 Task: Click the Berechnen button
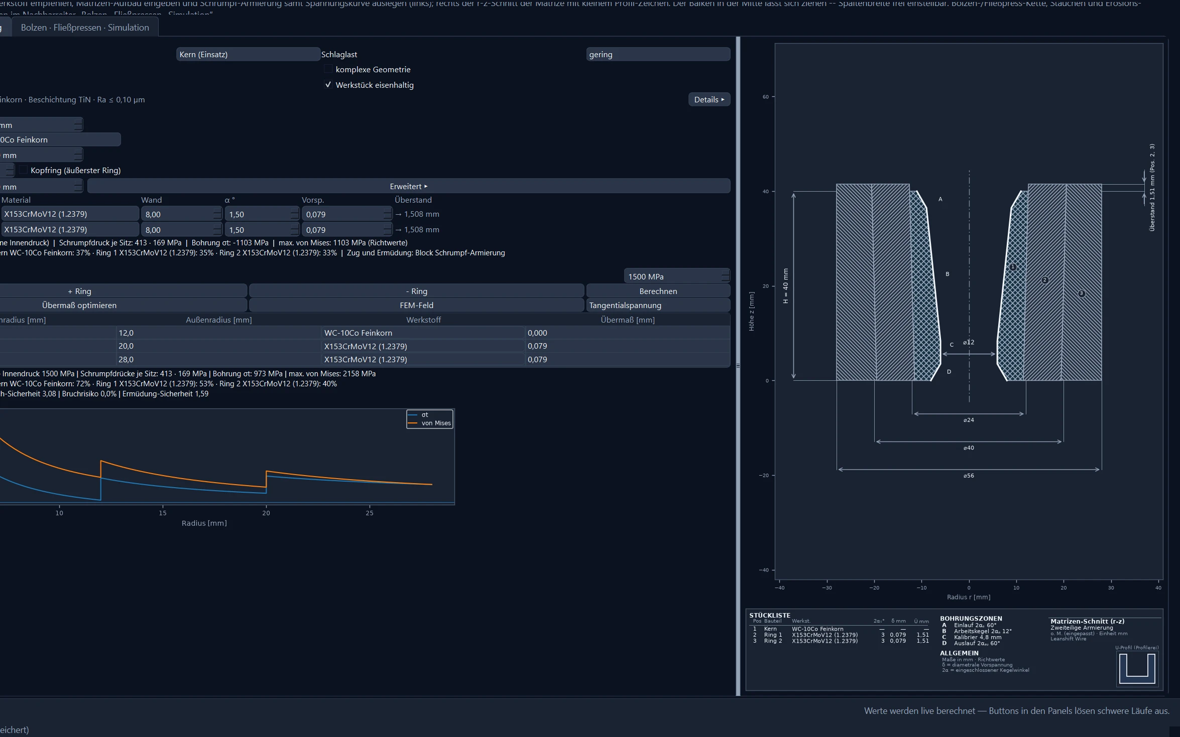tap(658, 291)
